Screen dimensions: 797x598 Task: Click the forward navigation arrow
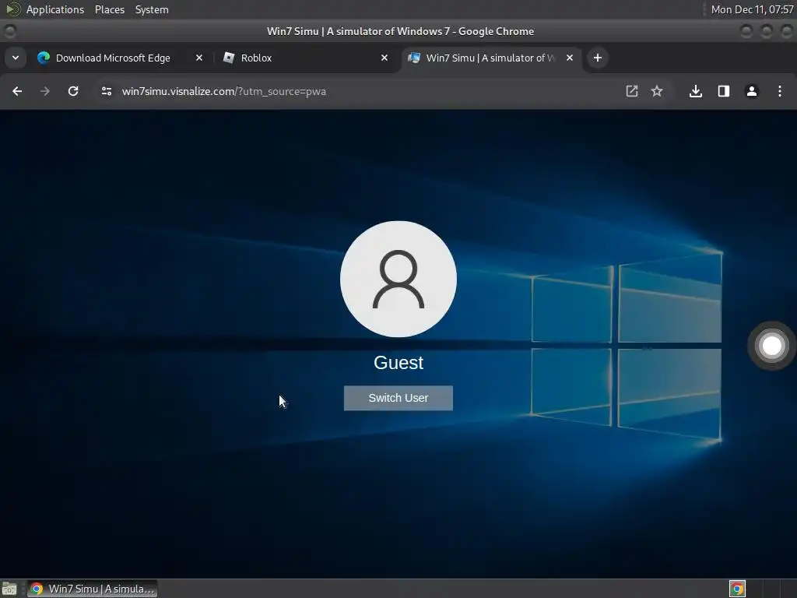click(x=44, y=91)
